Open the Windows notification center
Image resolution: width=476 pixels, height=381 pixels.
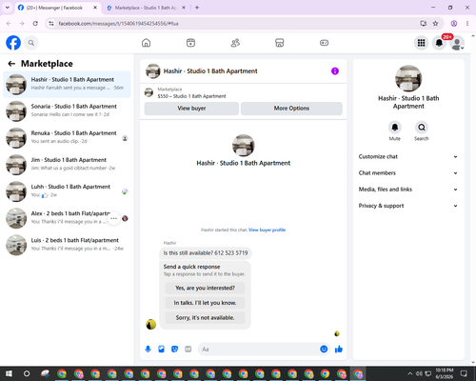pyautogui.click(x=464, y=373)
